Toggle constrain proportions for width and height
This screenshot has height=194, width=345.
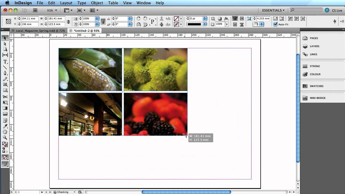[68, 22]
